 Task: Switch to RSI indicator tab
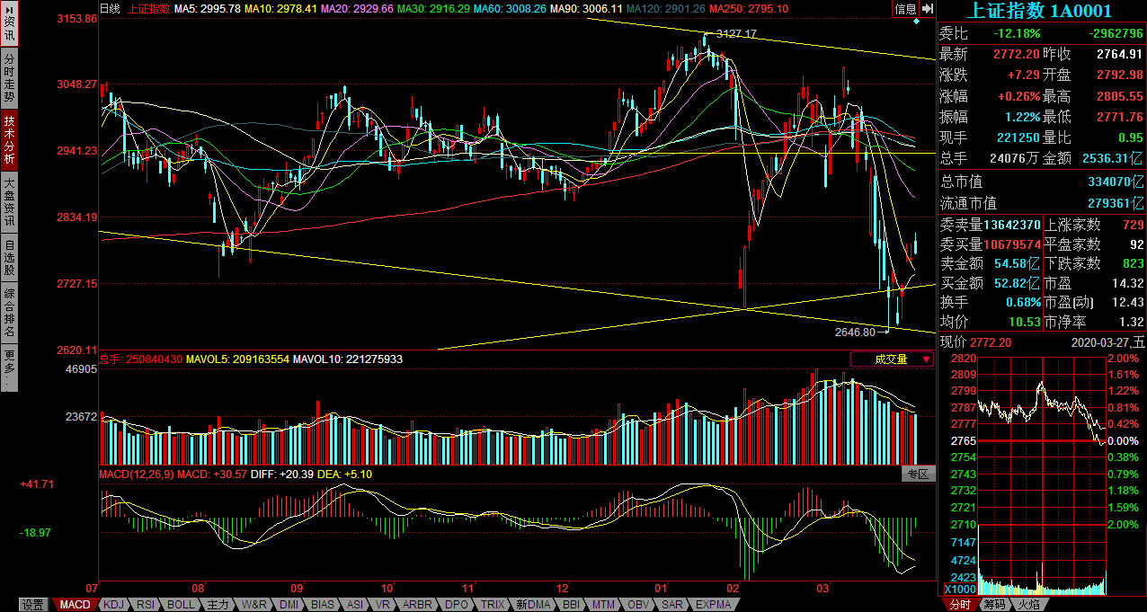[x=147, y=605]
